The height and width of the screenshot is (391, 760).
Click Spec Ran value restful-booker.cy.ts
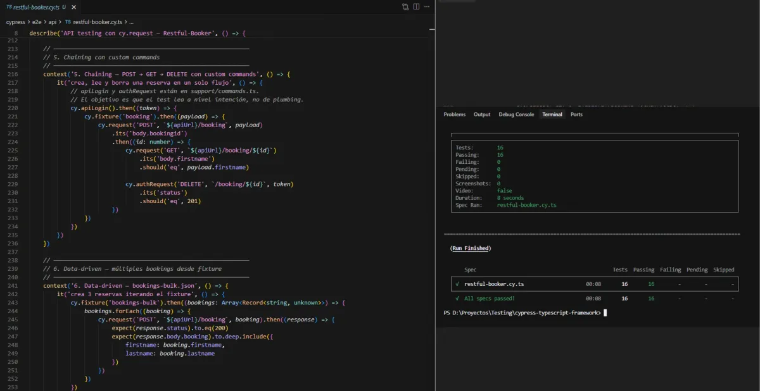point(527,205)
